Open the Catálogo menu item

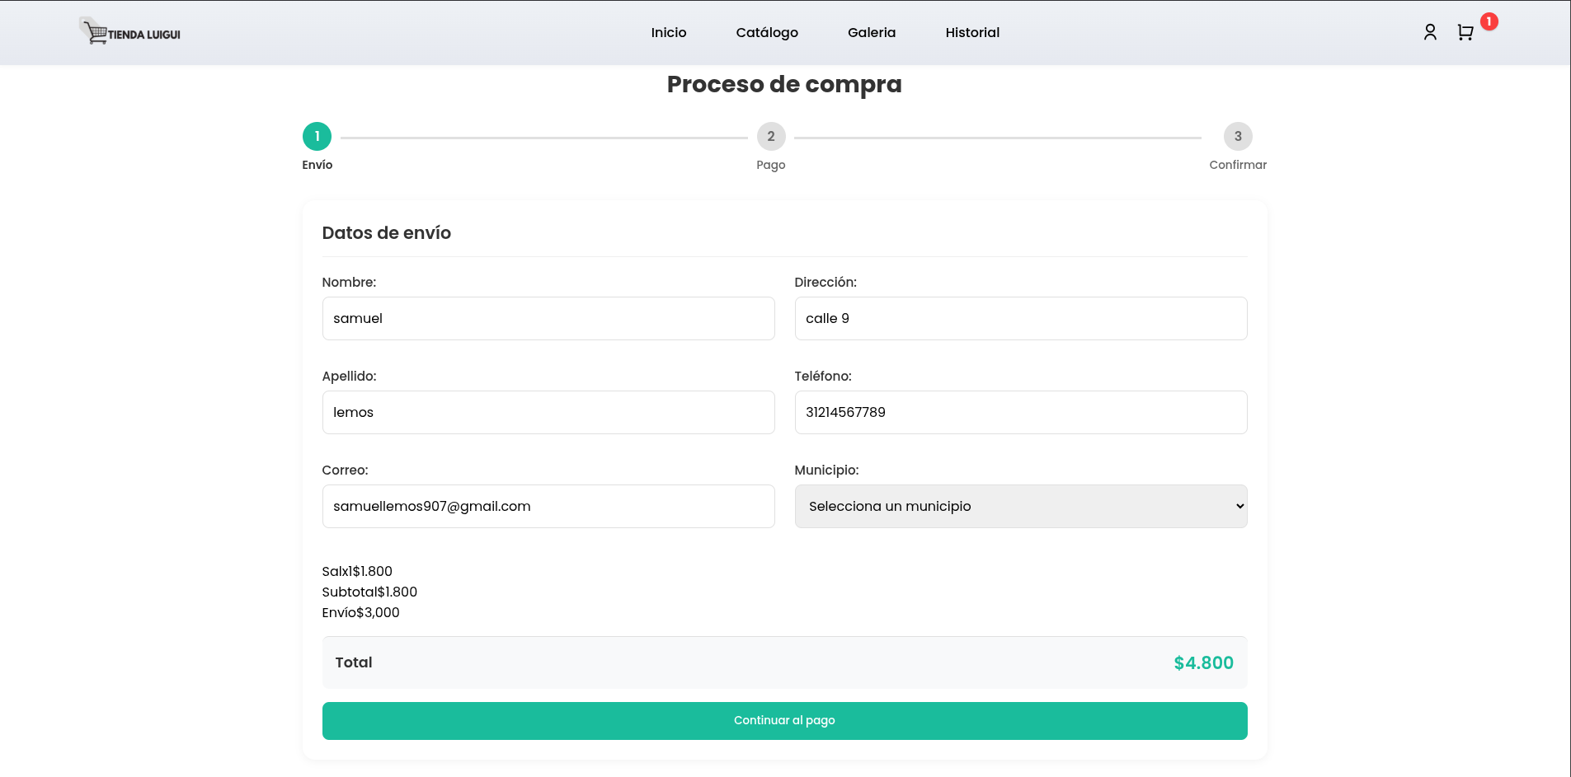[766, 33]
